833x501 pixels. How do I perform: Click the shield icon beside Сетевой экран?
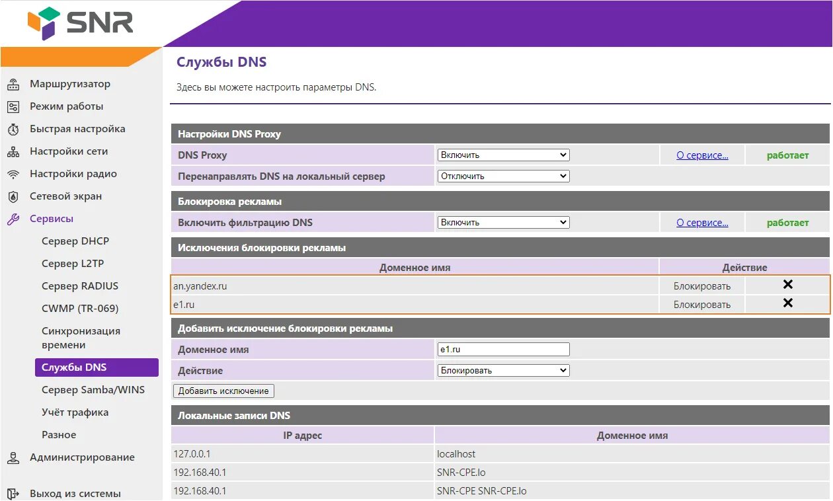[x=13, y=197]
